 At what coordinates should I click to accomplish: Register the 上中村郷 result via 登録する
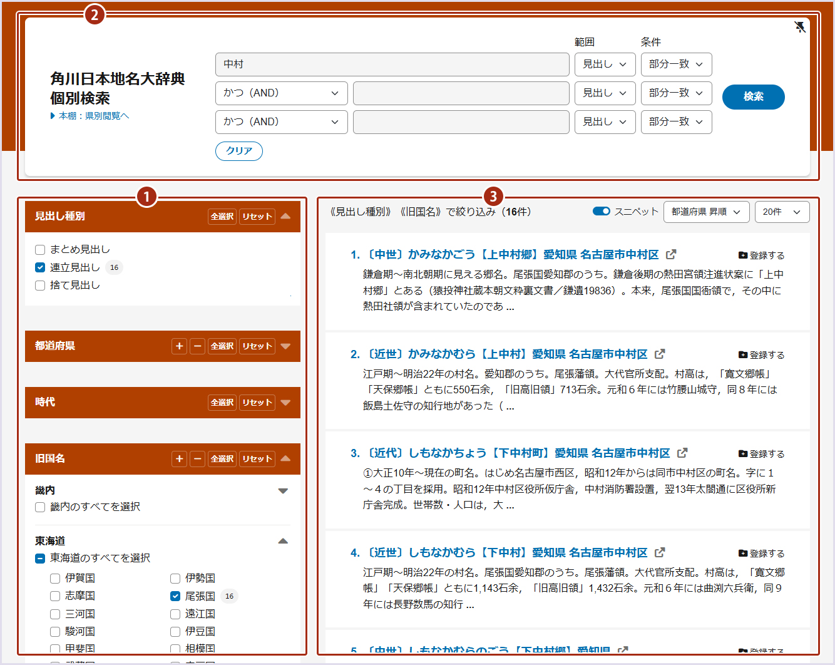coord(761,255)
